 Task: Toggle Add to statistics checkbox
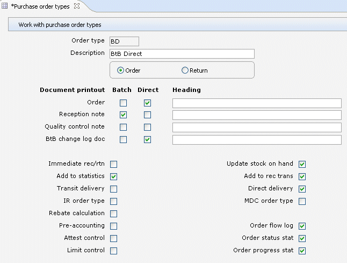(x=114, y=176)
